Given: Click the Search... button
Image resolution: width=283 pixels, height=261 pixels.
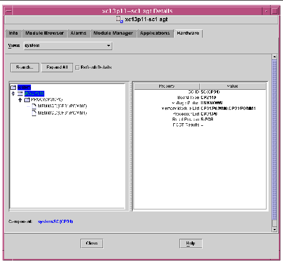Looking at the screenshot, I should click(x=25, y=68).
